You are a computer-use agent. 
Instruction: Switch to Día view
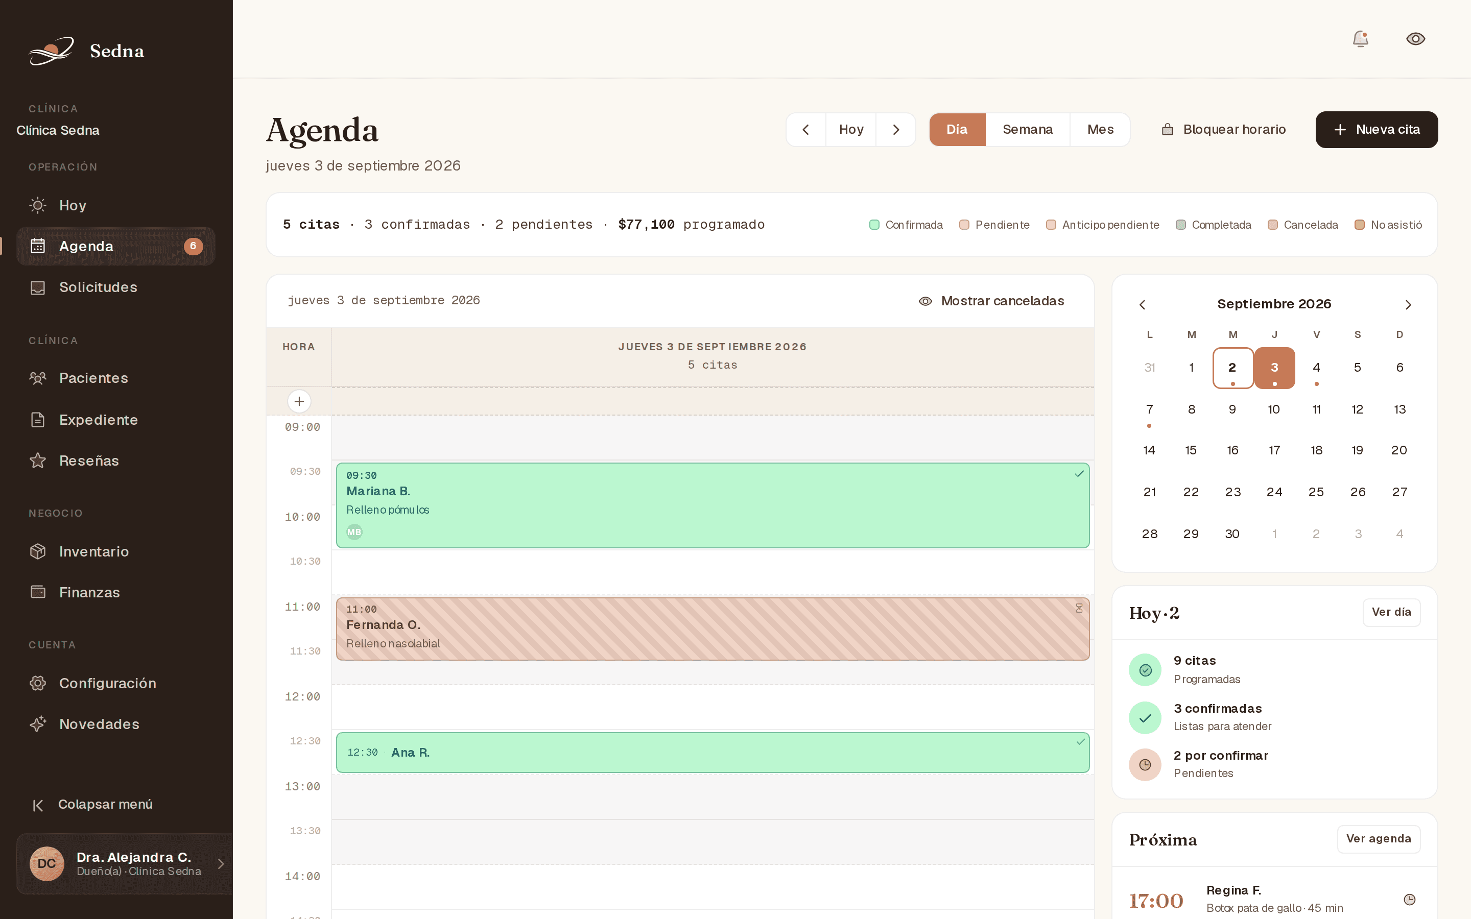957,130
